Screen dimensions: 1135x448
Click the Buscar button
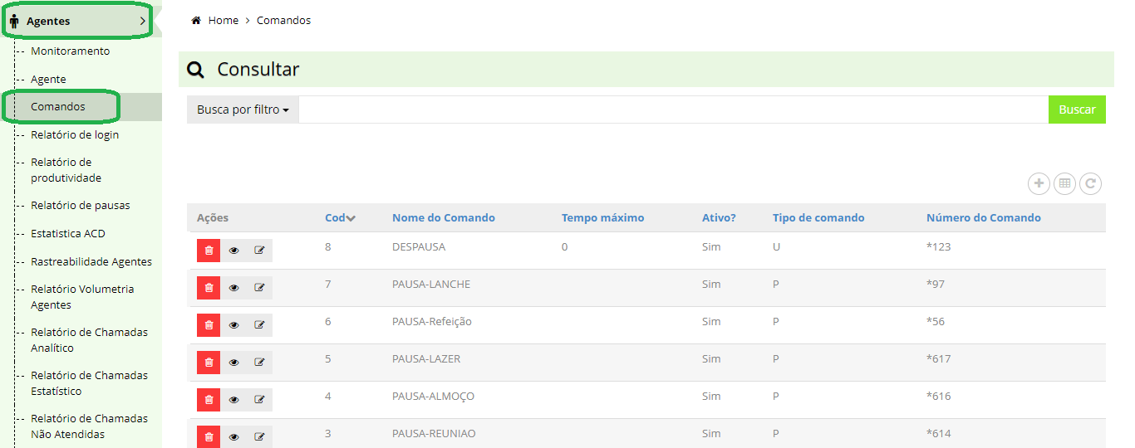tap(1077, 110)
